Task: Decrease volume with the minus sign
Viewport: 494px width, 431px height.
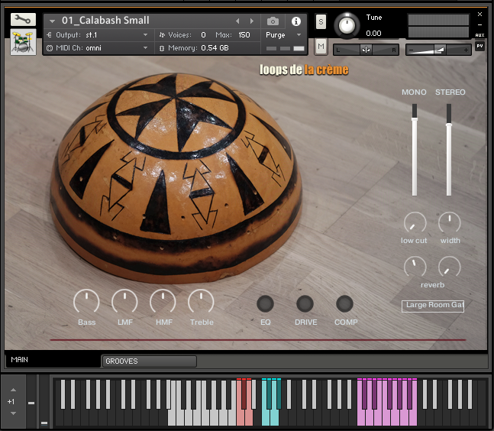Action: point(411,50)
